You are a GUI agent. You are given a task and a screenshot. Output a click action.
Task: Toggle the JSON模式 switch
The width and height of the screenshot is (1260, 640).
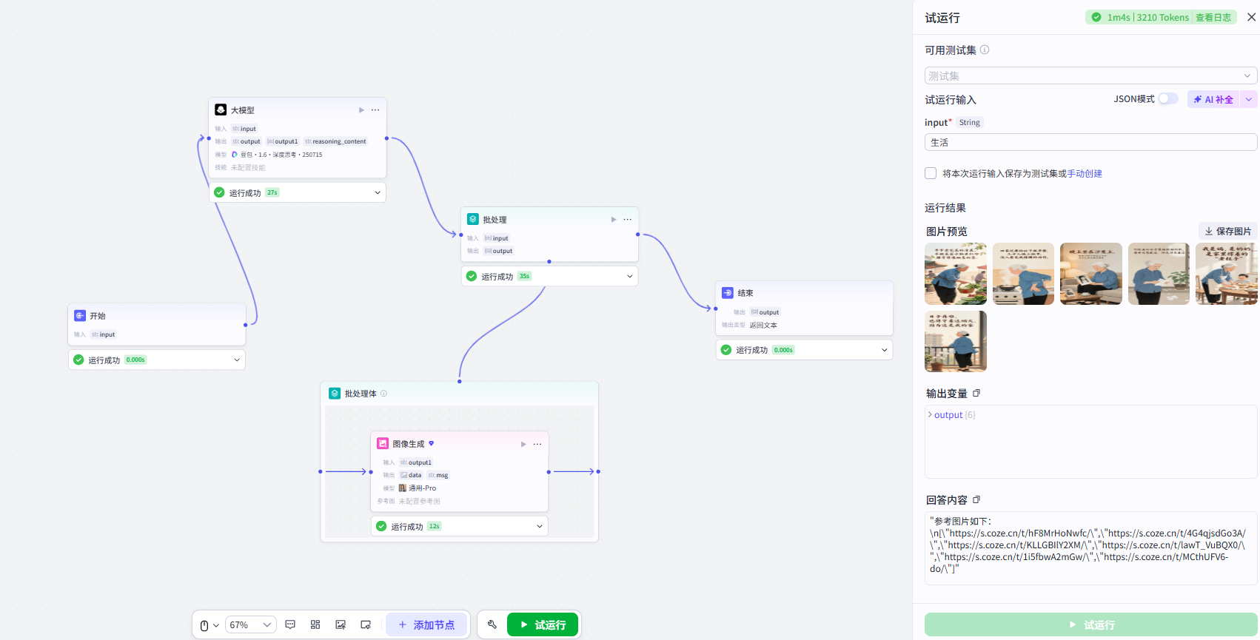(x=1168, y=98)
